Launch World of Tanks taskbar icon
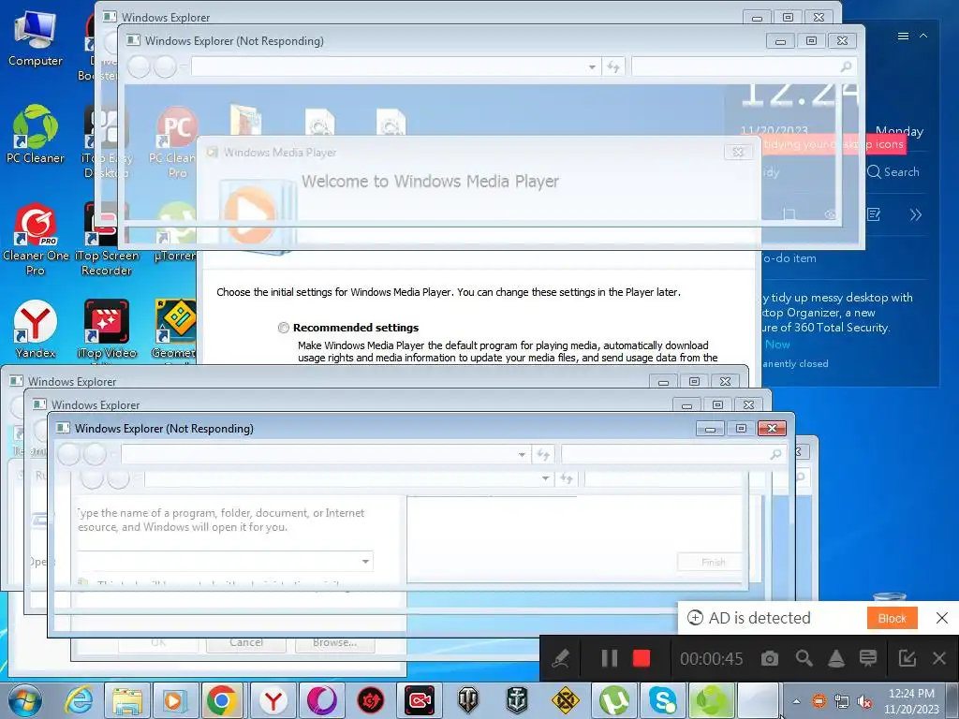959x719 pixels. [468, 700]
